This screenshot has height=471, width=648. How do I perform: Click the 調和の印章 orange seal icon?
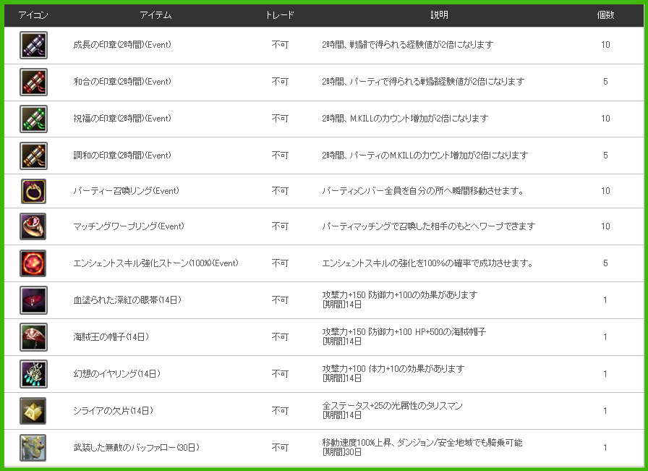point(33,156)
